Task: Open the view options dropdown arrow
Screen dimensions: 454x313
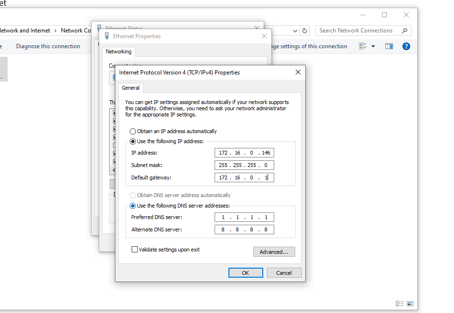Action: (x=373, y=46)
